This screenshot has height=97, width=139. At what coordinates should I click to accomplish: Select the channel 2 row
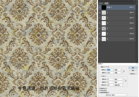tap(117, 18)
